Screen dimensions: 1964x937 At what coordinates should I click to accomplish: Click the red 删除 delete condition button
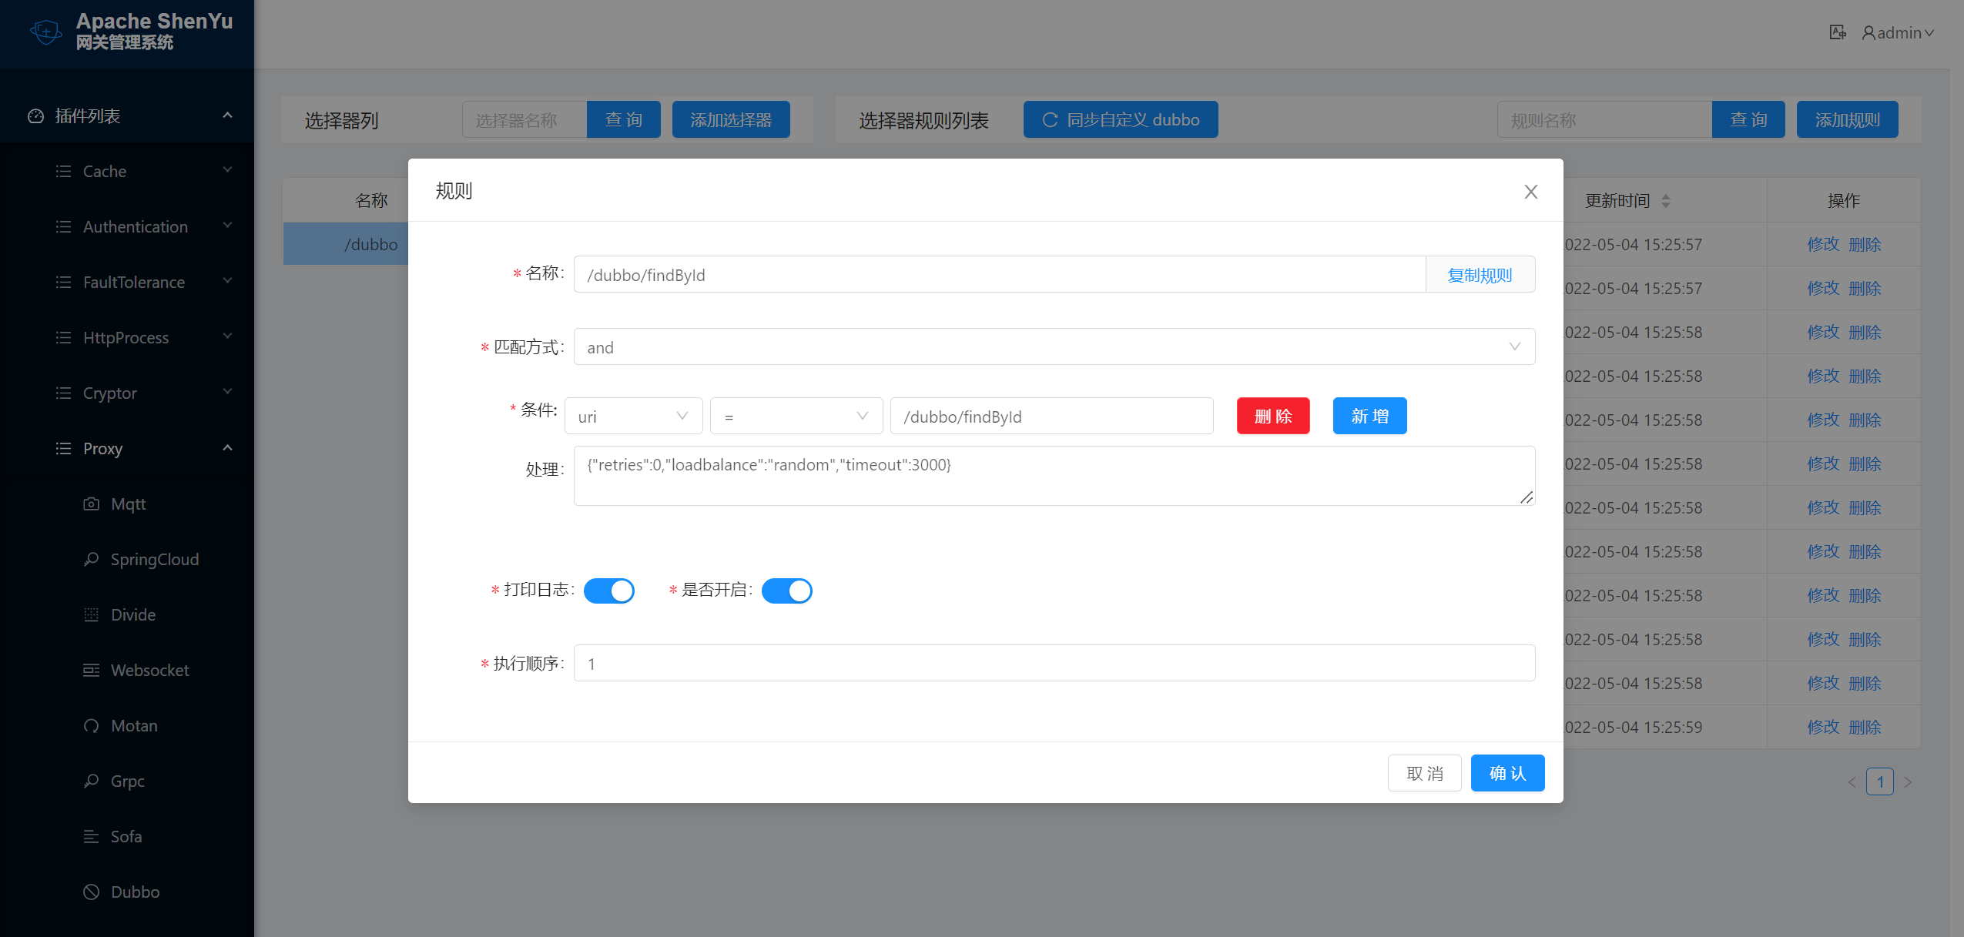1272,417
